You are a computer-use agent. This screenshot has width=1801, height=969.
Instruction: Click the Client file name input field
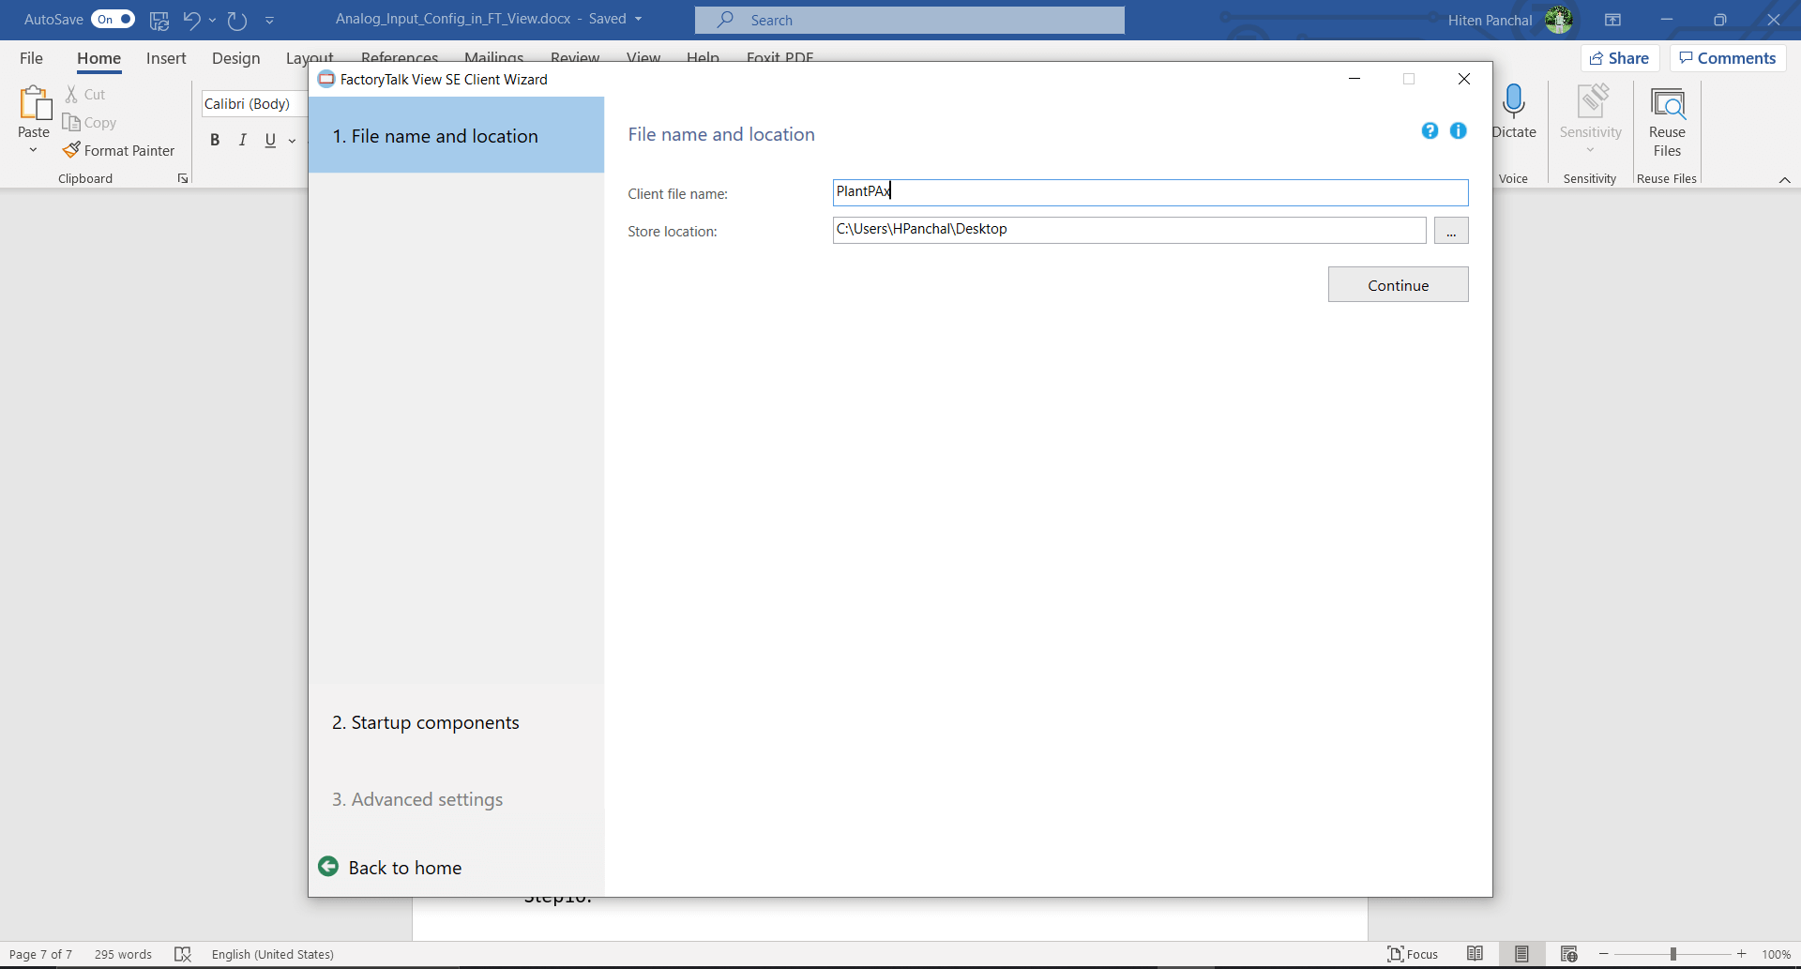click(1150, 192)
